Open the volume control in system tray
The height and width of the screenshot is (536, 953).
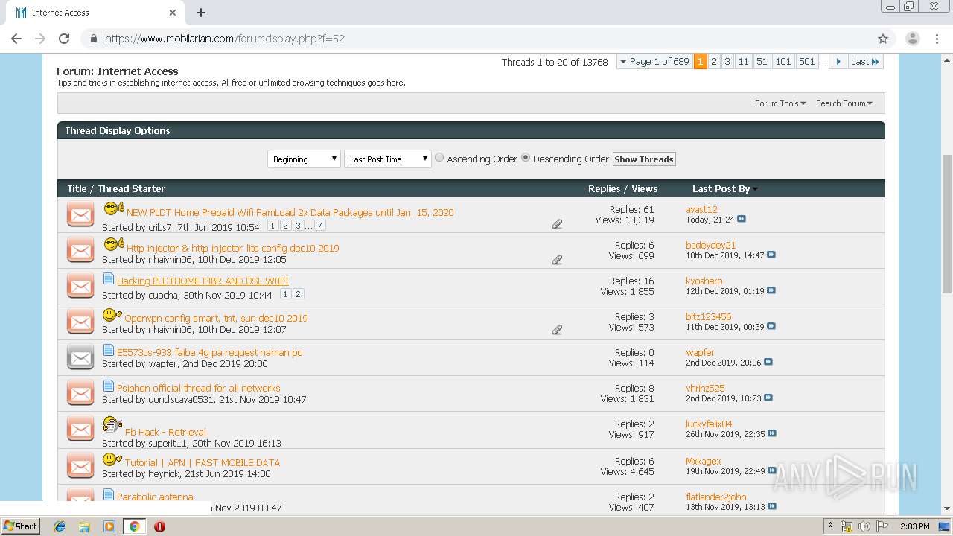[864, 526]
